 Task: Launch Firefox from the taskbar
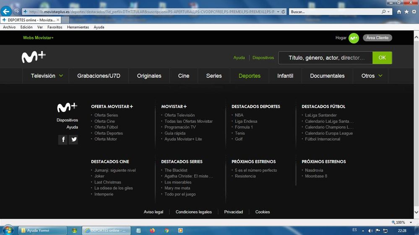[152, 230]
